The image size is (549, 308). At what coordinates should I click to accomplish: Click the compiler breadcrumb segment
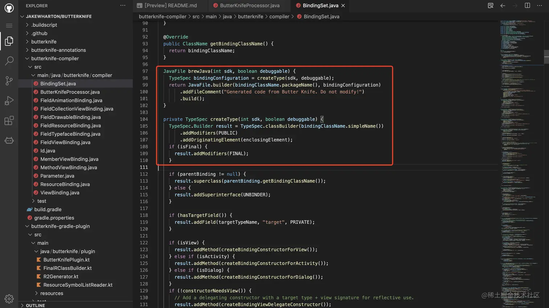pos(279,16)
